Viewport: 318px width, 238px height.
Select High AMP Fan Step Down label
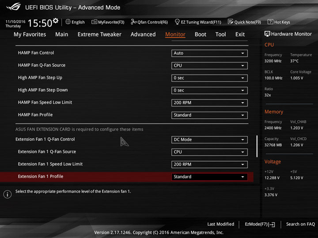click(43, 90)
